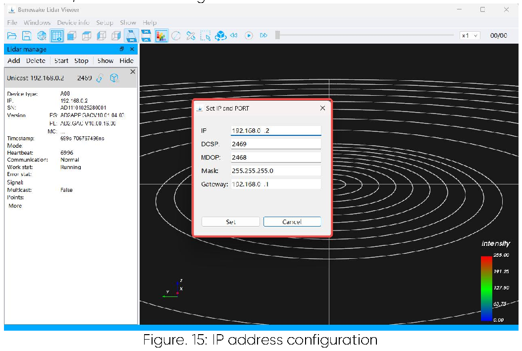
Task: Step forward in playback
Action: 263,35
